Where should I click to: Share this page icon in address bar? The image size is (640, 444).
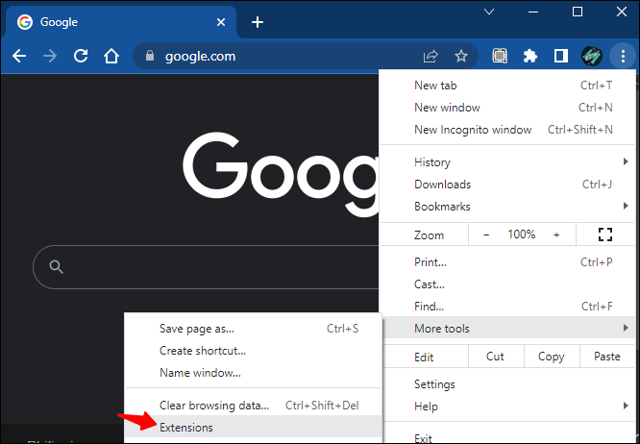pos(431,56)
